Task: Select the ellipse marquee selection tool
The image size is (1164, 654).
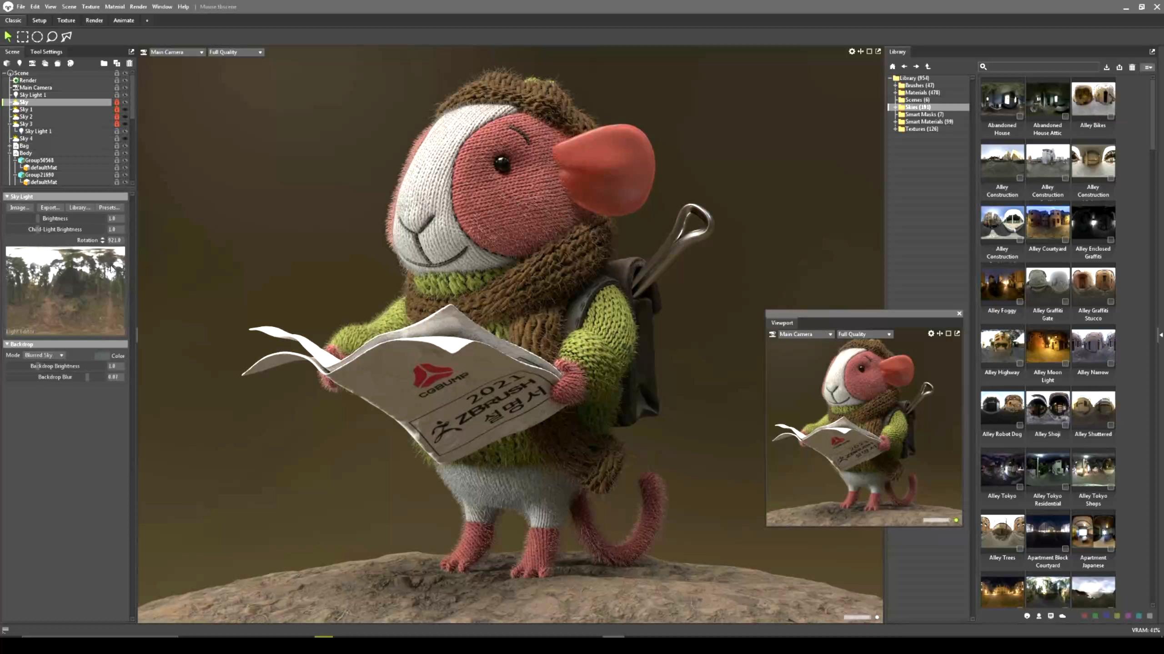Action: tap(37, 36)
